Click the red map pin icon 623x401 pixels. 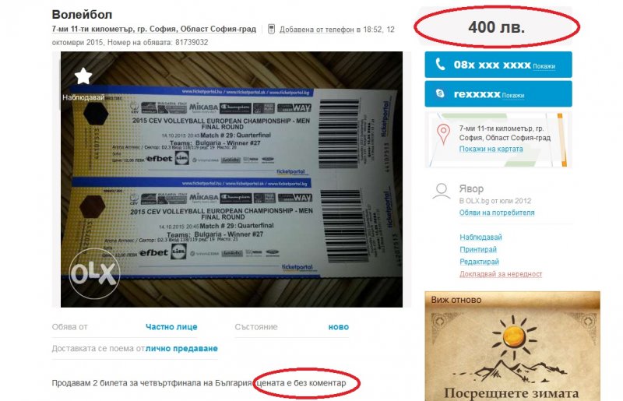443,134
